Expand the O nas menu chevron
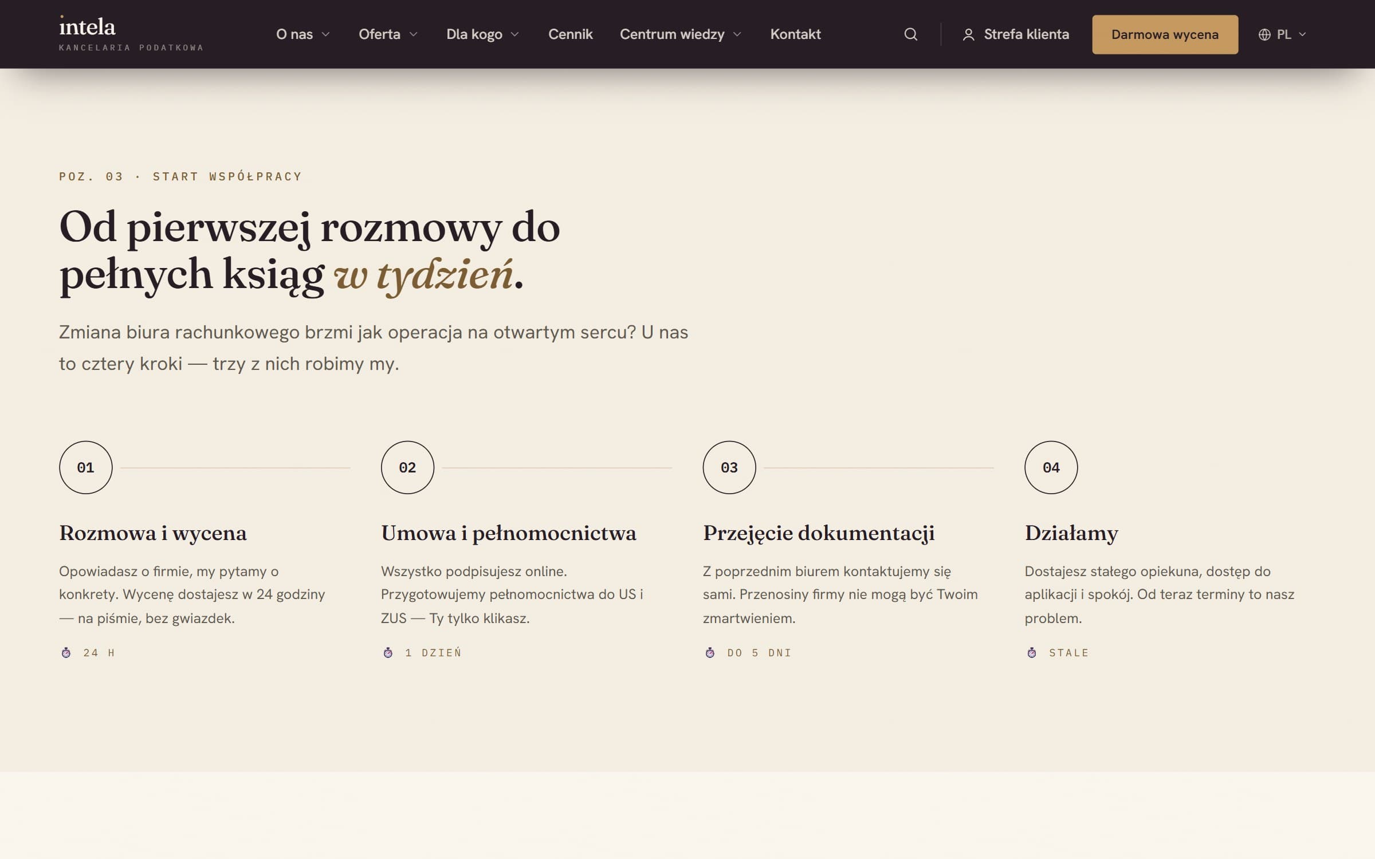 coord(326,34)
